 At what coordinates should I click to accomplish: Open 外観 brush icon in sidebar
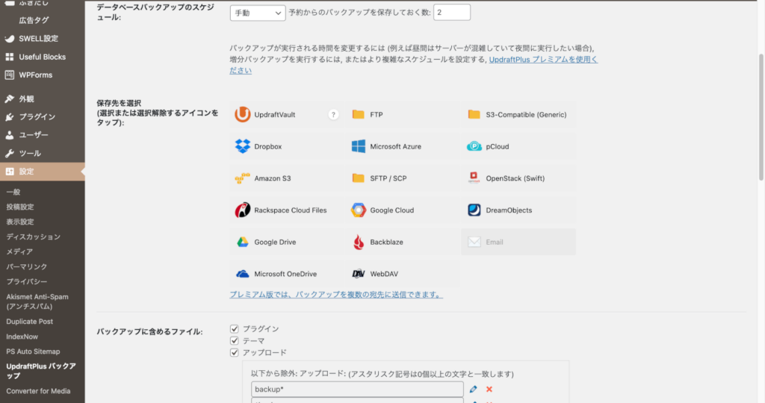tap(9, 99)
